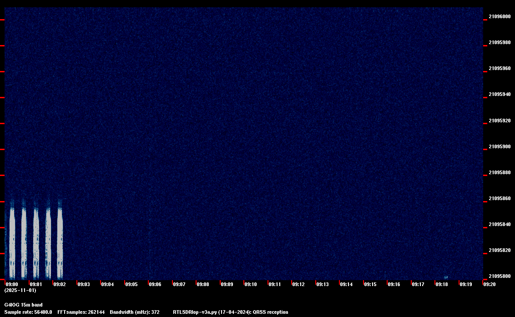Click the 09:02 time axis label

[60, 284]
